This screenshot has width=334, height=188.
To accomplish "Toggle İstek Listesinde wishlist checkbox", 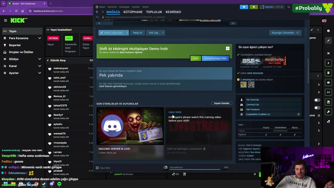I will [x=102, y=33].
